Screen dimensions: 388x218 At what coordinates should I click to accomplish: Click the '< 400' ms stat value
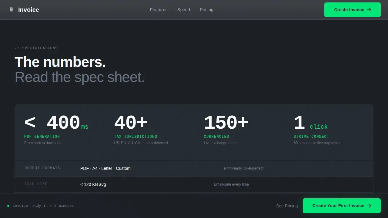pos(56,123)
